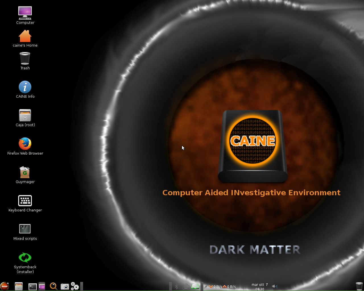
Task: Click the download rate 0 B/s indicator
Action: (216, 286)
